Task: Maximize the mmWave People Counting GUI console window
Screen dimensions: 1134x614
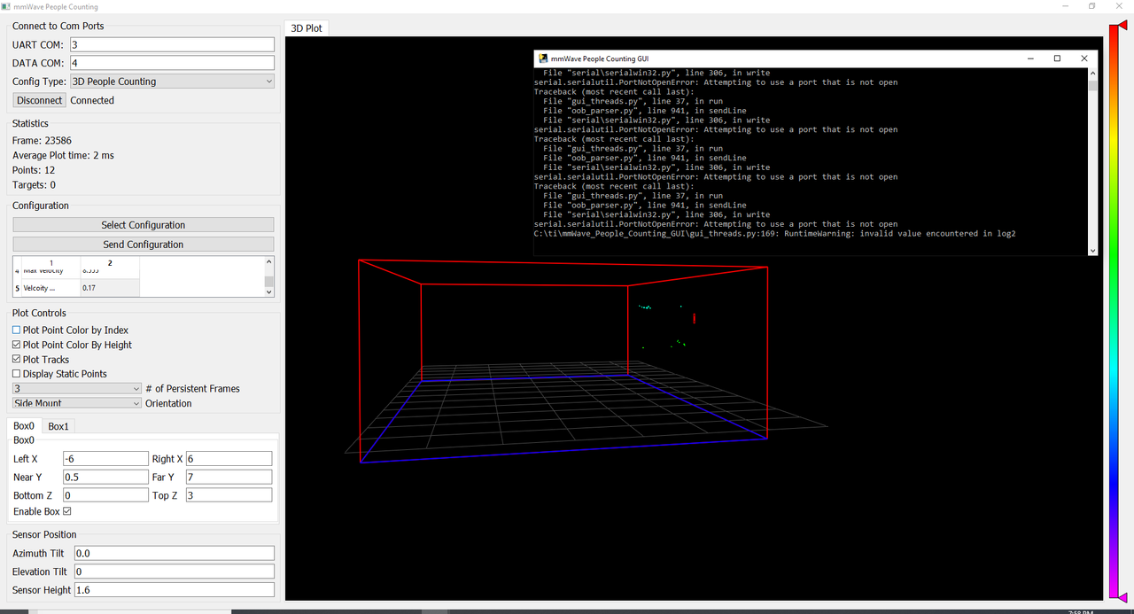Action: pos(1057,58)
